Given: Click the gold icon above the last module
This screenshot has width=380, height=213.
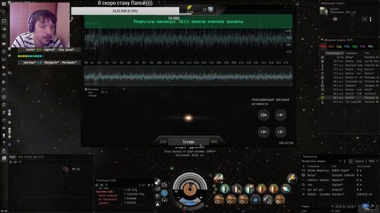Looking at the screenshot, I should click(292, 178).
